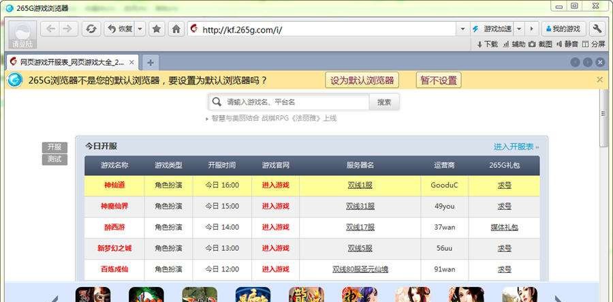This screenshot has width=613, height=302.
Task: Close the 网页游戏开服表 tab
Action: click(131, 62)
